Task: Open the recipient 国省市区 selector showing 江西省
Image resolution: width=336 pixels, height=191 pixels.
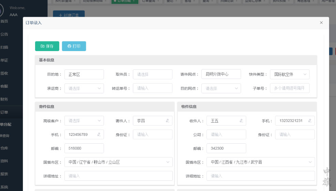Action: pyautogui.click(x=260, y=162)
